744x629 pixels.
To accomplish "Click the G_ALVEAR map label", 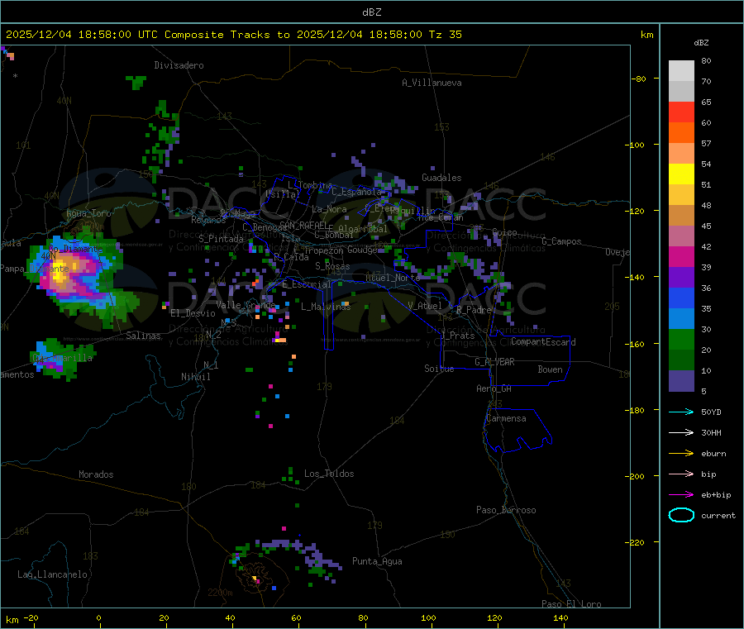I will pyautogui.click(x=494, y=362).
